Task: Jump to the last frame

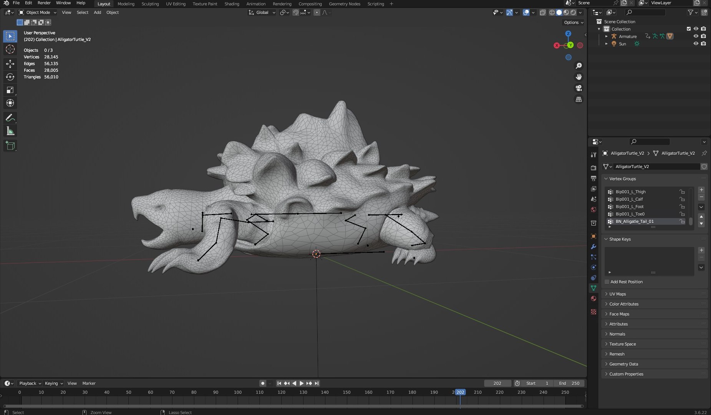Action: 317,383
